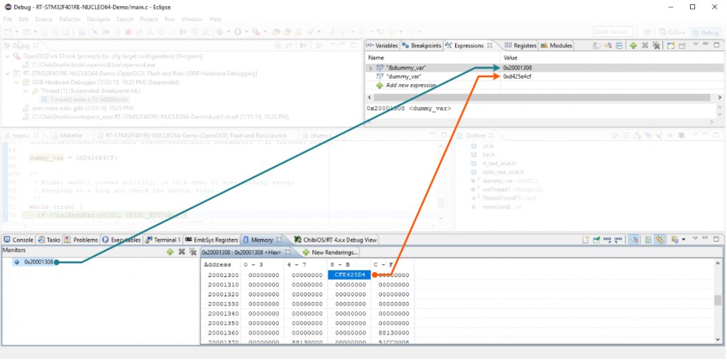Click the Memory view vertical scrollbar
The height and width of the screenshot is (360, 727).
(718, 300)
